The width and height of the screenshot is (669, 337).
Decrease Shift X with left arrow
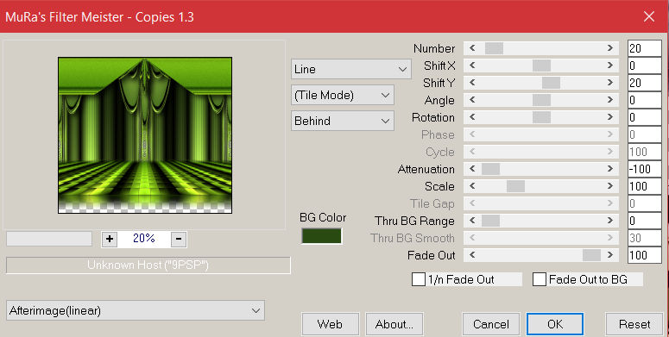pyautogui.click(x=472, y=66)
